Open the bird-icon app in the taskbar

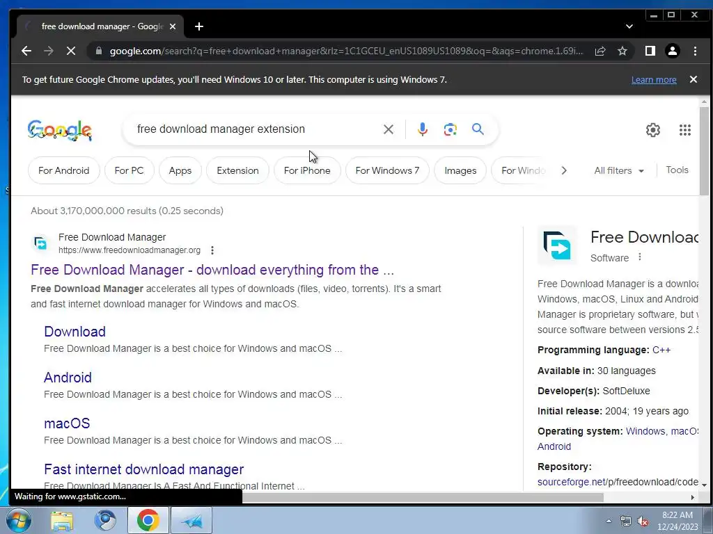(x=191, y=520)
